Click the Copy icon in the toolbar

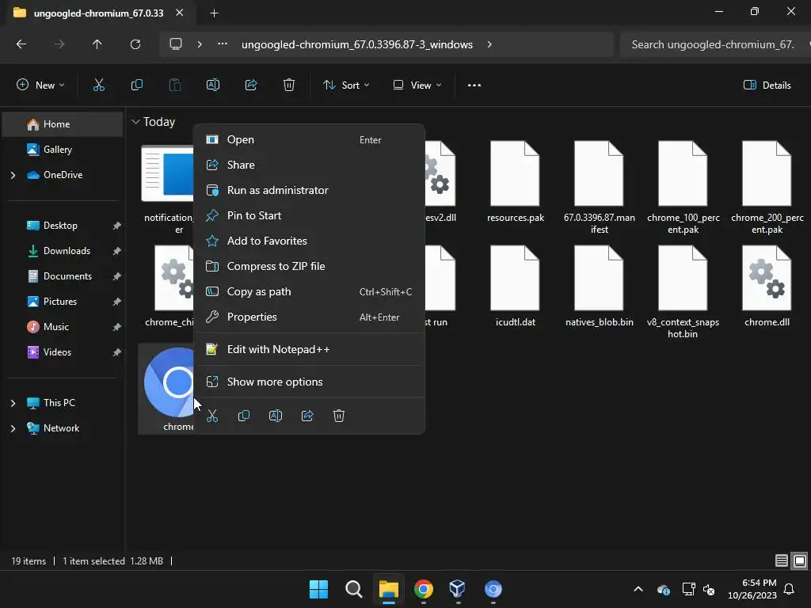pyautogui.click(x=136, y=85)
